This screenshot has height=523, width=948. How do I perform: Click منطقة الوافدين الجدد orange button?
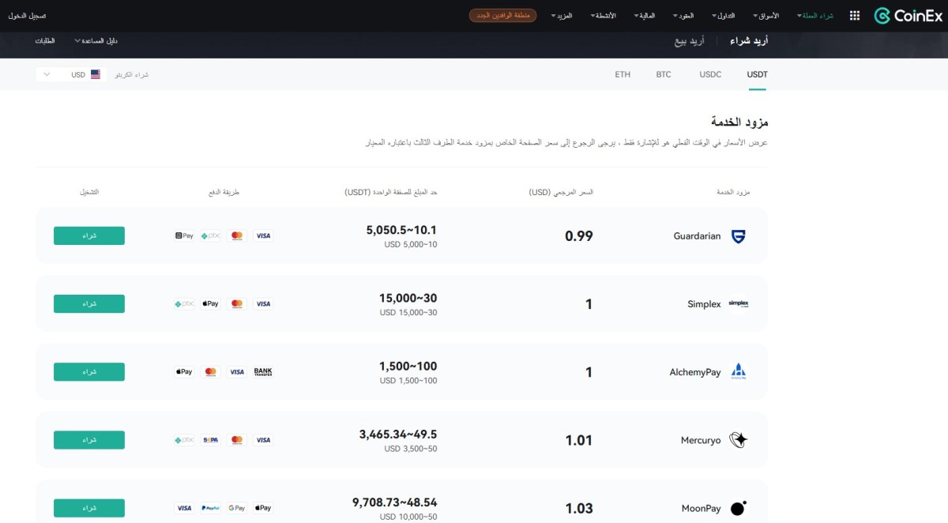tap(502, 16)
